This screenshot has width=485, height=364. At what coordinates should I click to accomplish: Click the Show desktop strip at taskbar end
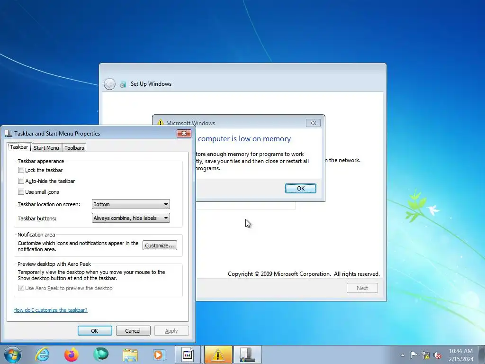point(481,355)
